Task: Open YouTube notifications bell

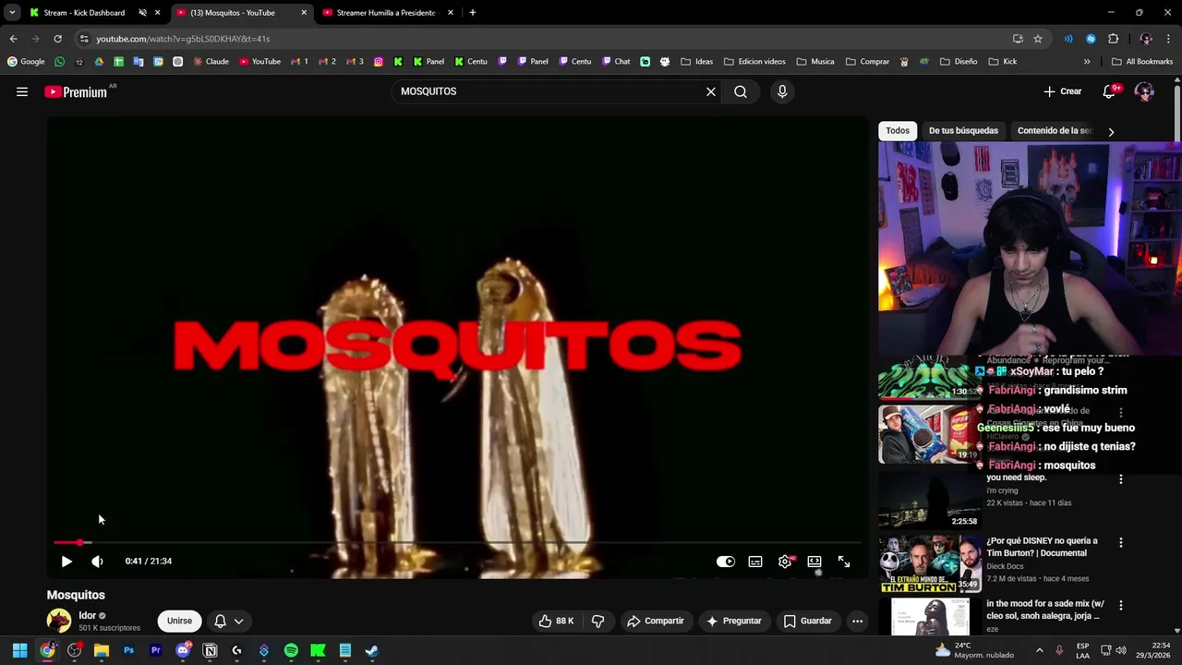Action: pos(1111,91)
